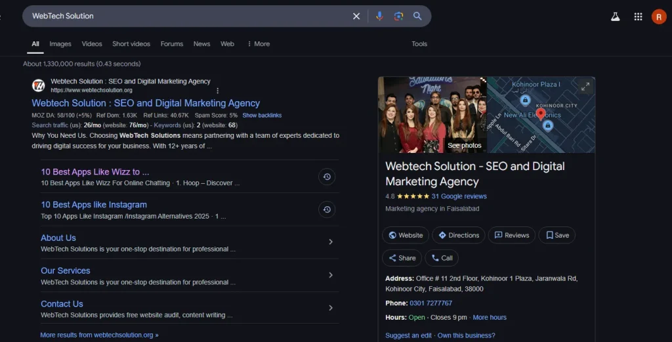Open the Reviews button
The height and width of the screenshot is (342, 672).
pos(512,235)
